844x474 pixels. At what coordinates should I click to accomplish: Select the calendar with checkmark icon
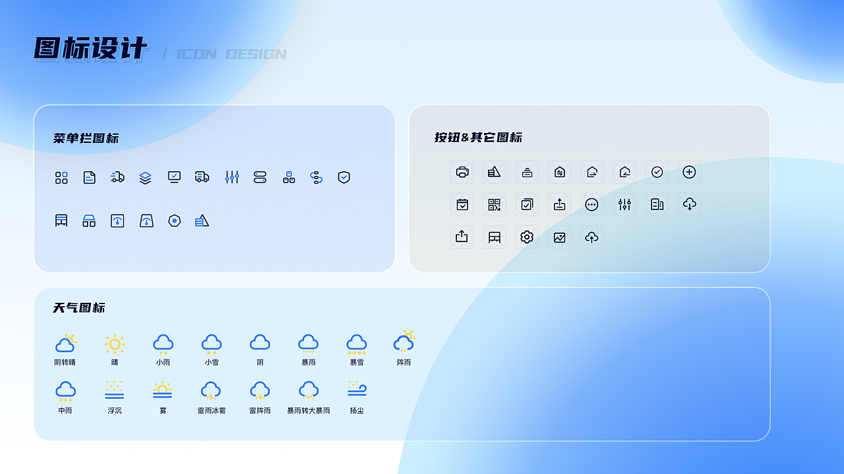pos(462,204)
